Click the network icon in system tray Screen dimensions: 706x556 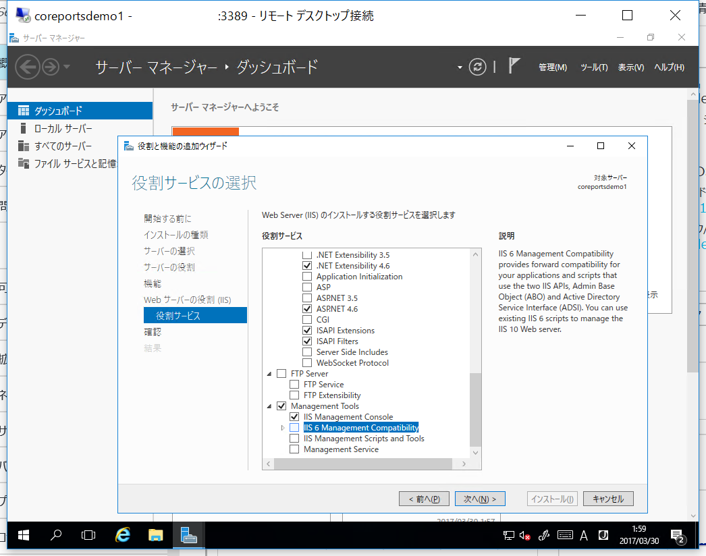click(508, 535)
